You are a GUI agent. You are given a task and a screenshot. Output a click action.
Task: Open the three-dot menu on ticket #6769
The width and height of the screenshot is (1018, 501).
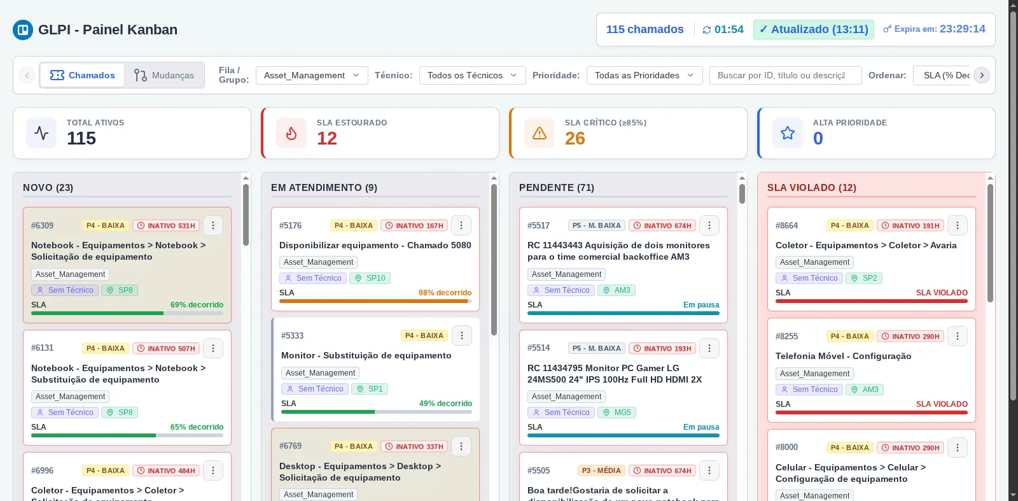coord(461,446)
